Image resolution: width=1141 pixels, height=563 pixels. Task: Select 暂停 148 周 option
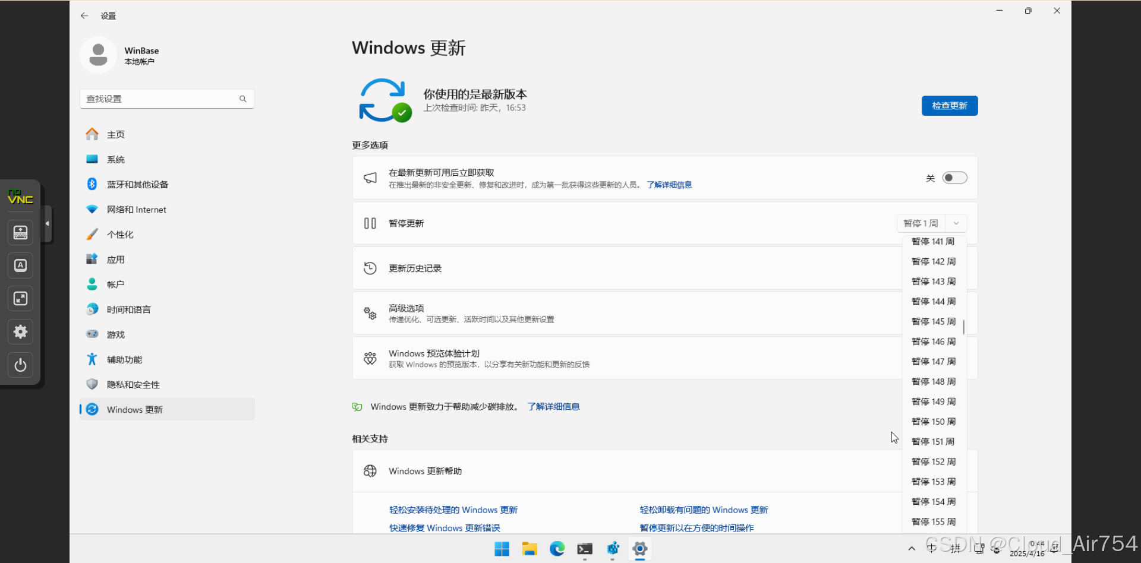[934, 382]
